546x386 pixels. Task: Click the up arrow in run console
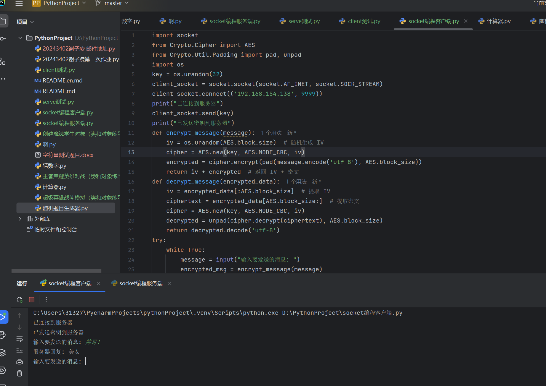(x=20, y=316)
